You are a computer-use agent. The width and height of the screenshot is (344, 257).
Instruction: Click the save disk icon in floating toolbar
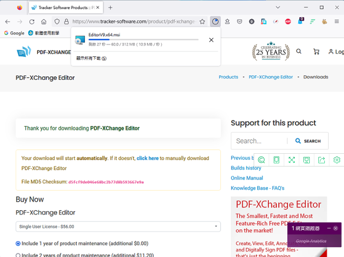(307, 160)
